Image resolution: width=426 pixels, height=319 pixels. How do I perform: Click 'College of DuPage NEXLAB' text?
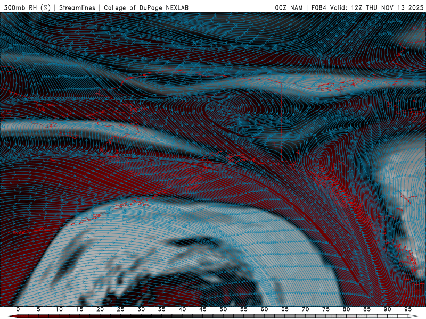146,7
